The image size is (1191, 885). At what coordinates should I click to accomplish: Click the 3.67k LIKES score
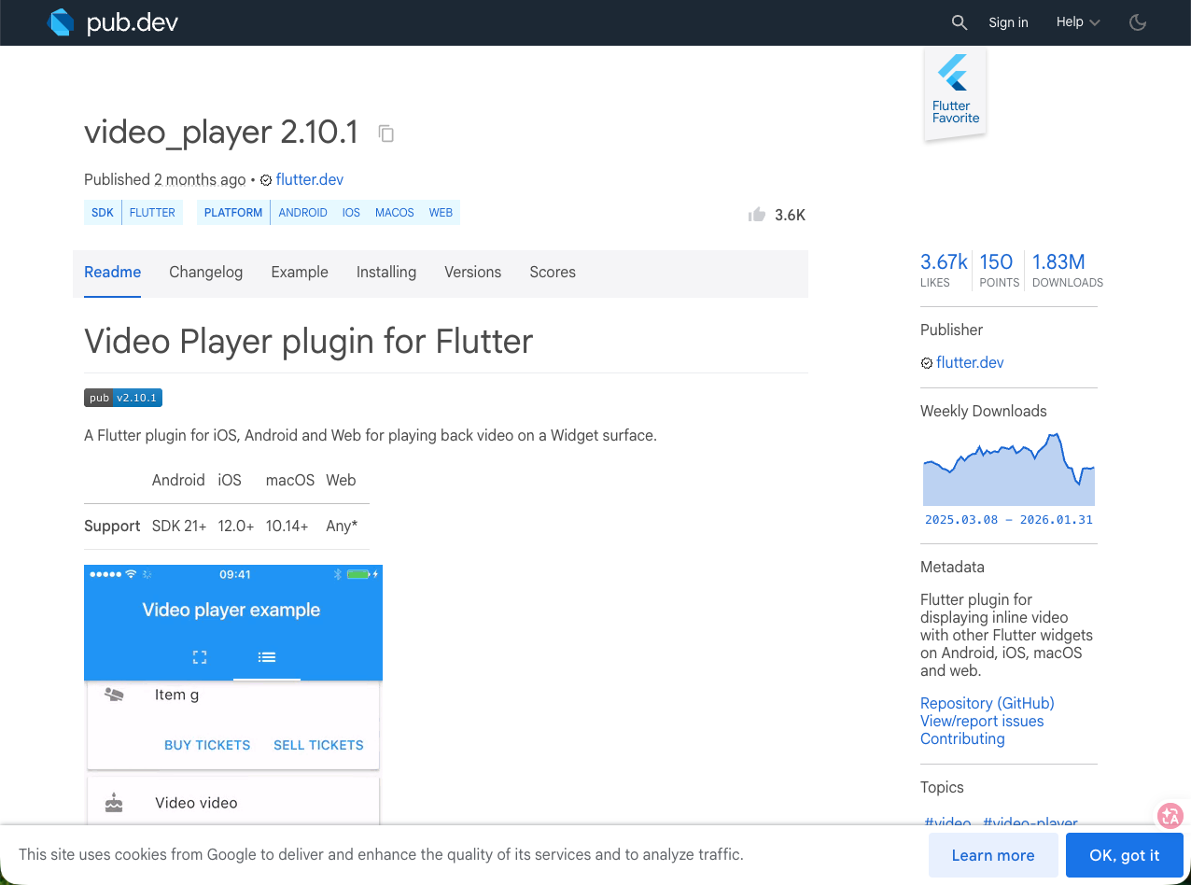point(944,271)
